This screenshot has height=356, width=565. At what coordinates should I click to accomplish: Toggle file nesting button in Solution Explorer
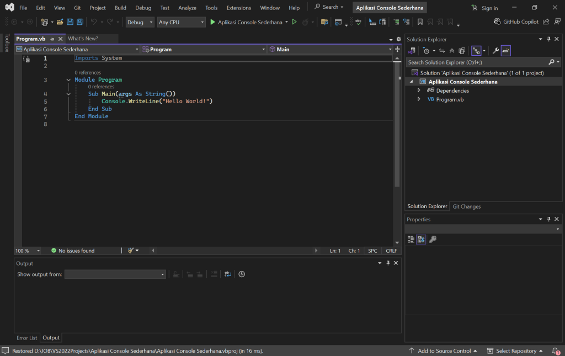(476, 51)
